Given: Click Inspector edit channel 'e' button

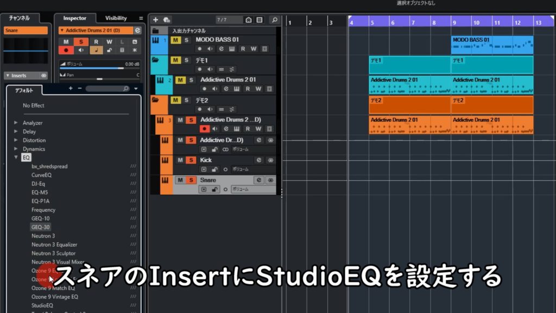Looking at the screenshot, I should pos(137,30).
